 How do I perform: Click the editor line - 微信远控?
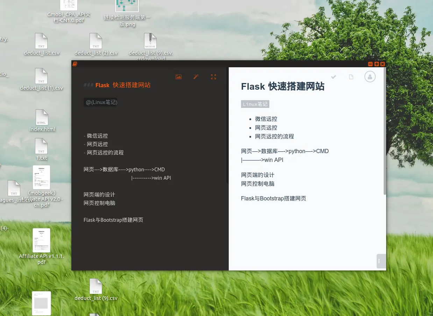point(96,136)
